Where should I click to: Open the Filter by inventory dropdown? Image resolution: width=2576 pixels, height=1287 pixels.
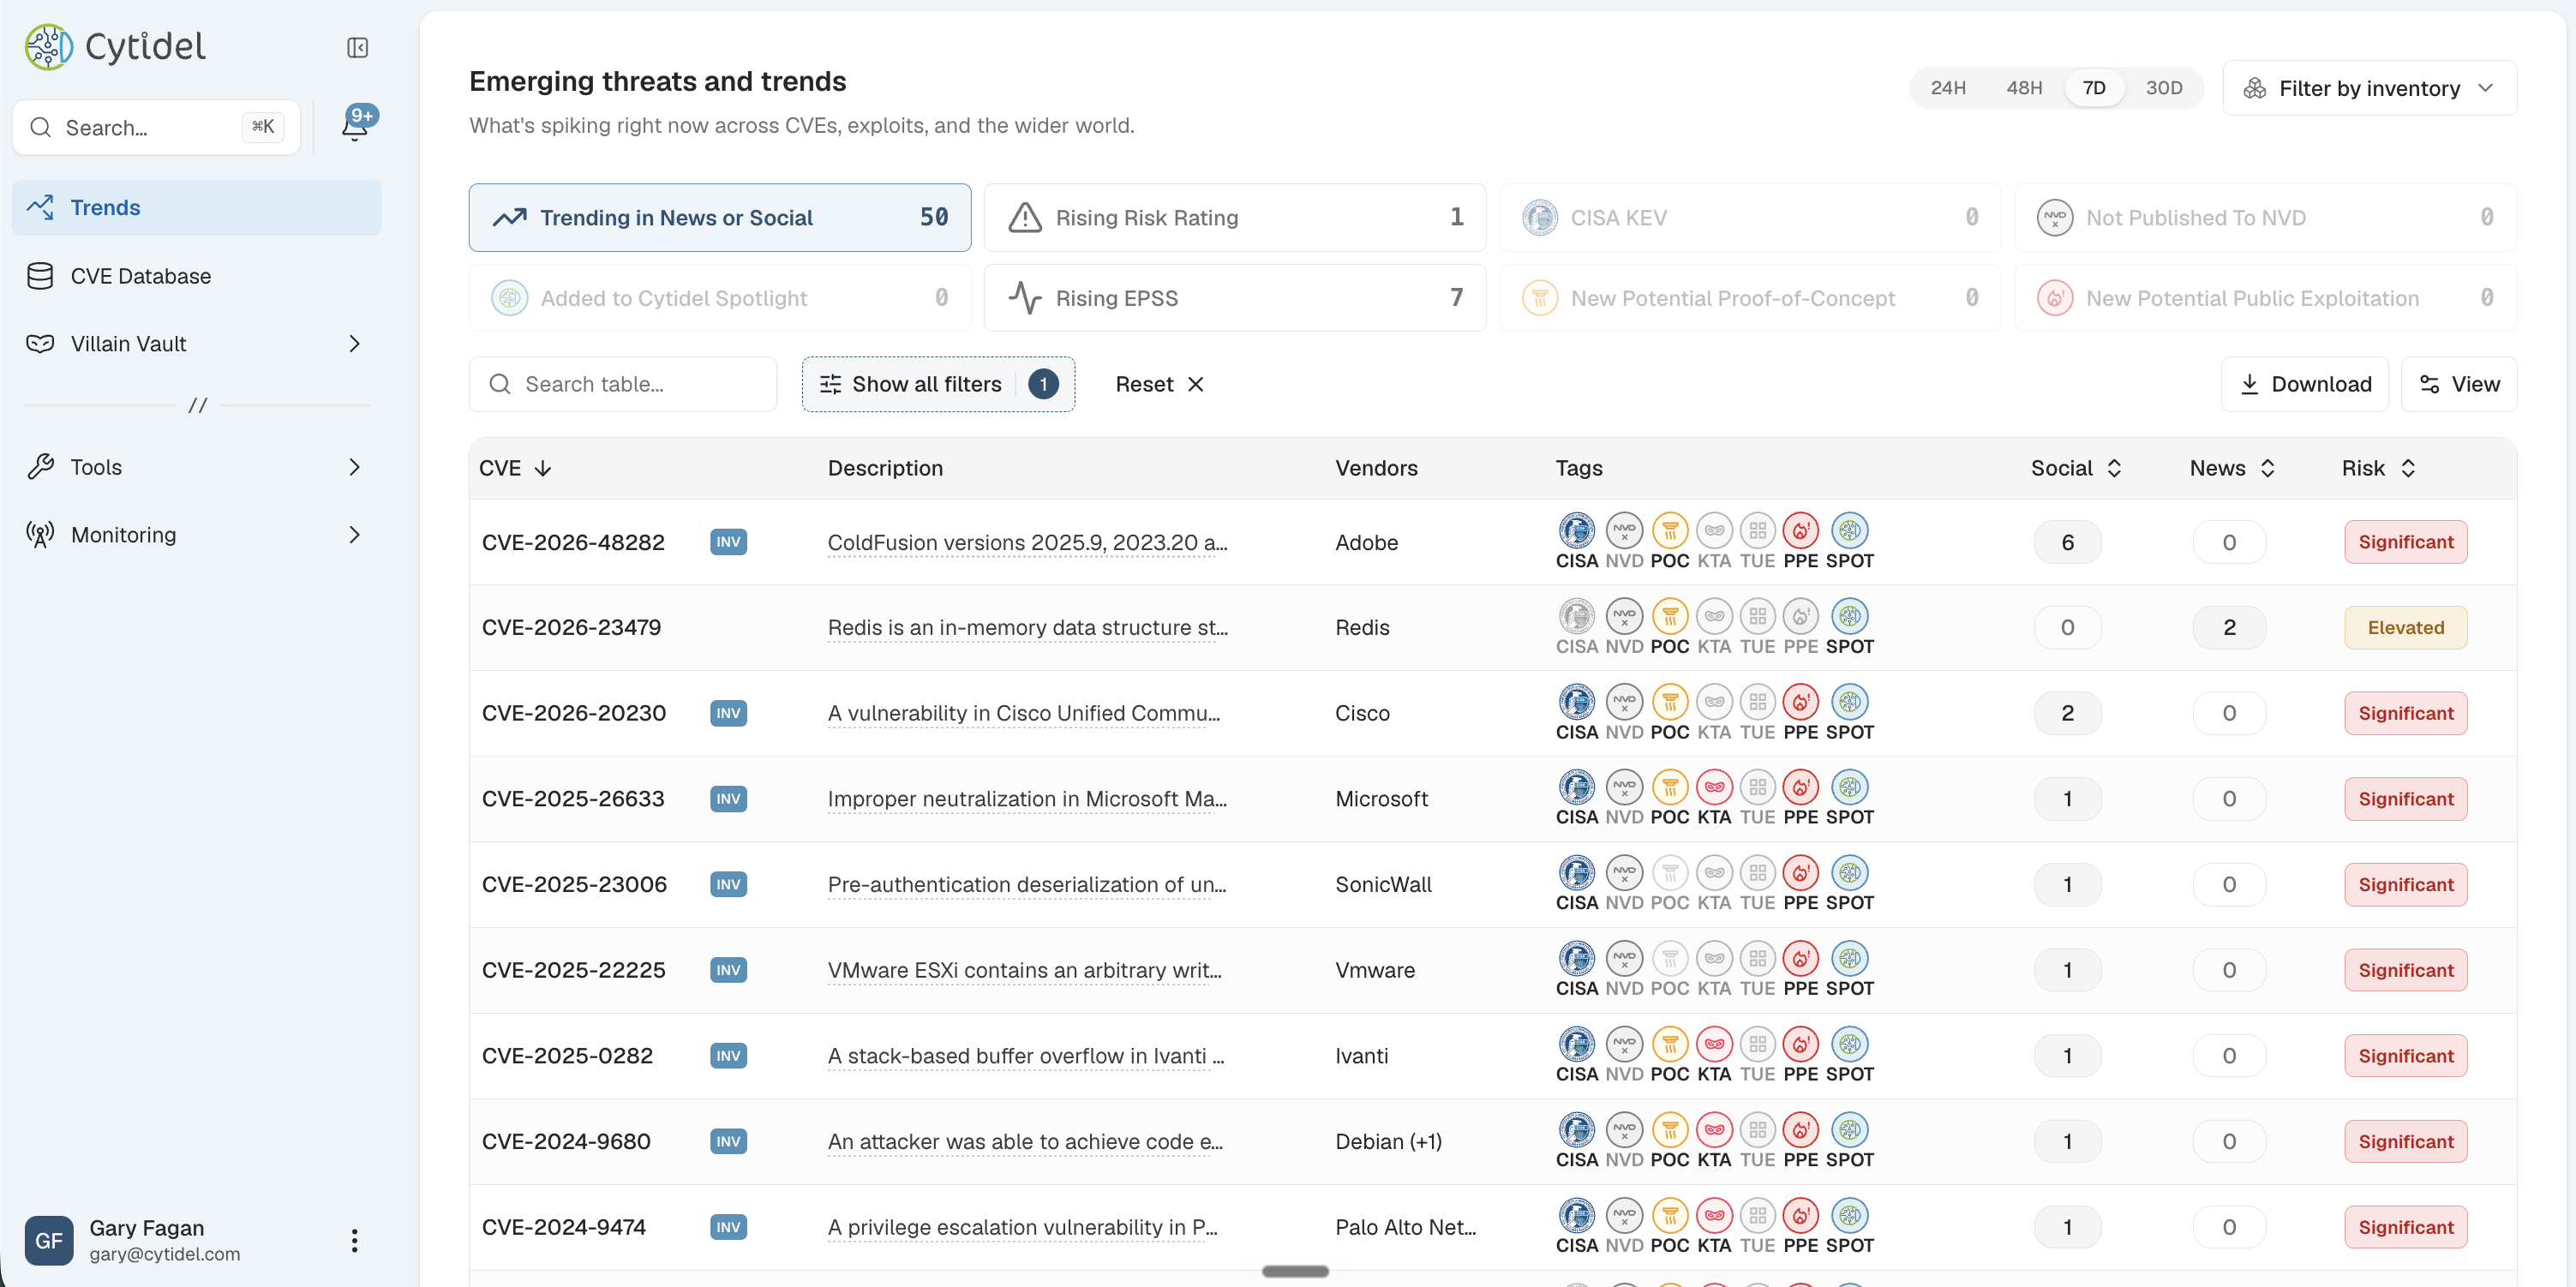tap(2369, 88)
